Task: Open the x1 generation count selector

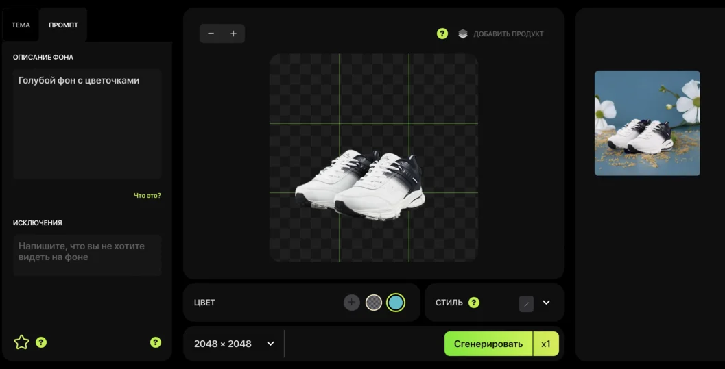Action: (x=546, y=344)
